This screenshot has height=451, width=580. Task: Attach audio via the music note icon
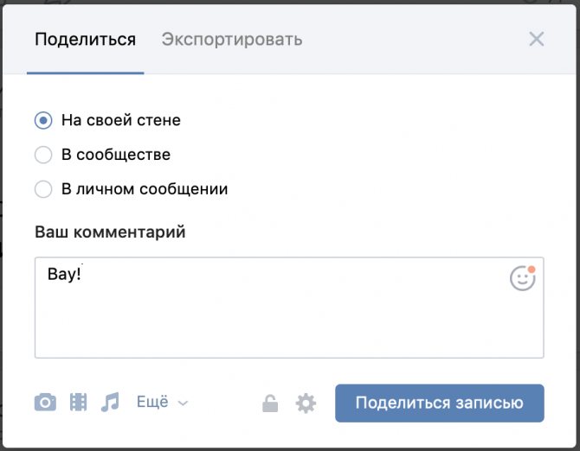point(110,402)
